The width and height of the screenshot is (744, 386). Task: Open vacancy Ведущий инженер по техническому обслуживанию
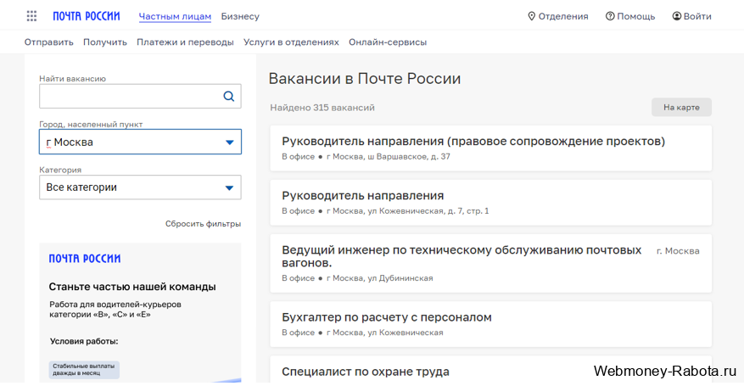coord(490,263)
